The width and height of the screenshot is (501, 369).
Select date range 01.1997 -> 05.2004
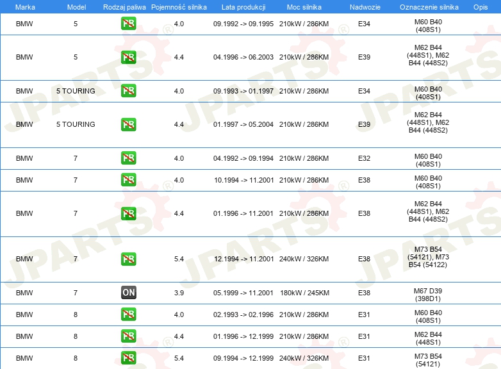[243, 124]
